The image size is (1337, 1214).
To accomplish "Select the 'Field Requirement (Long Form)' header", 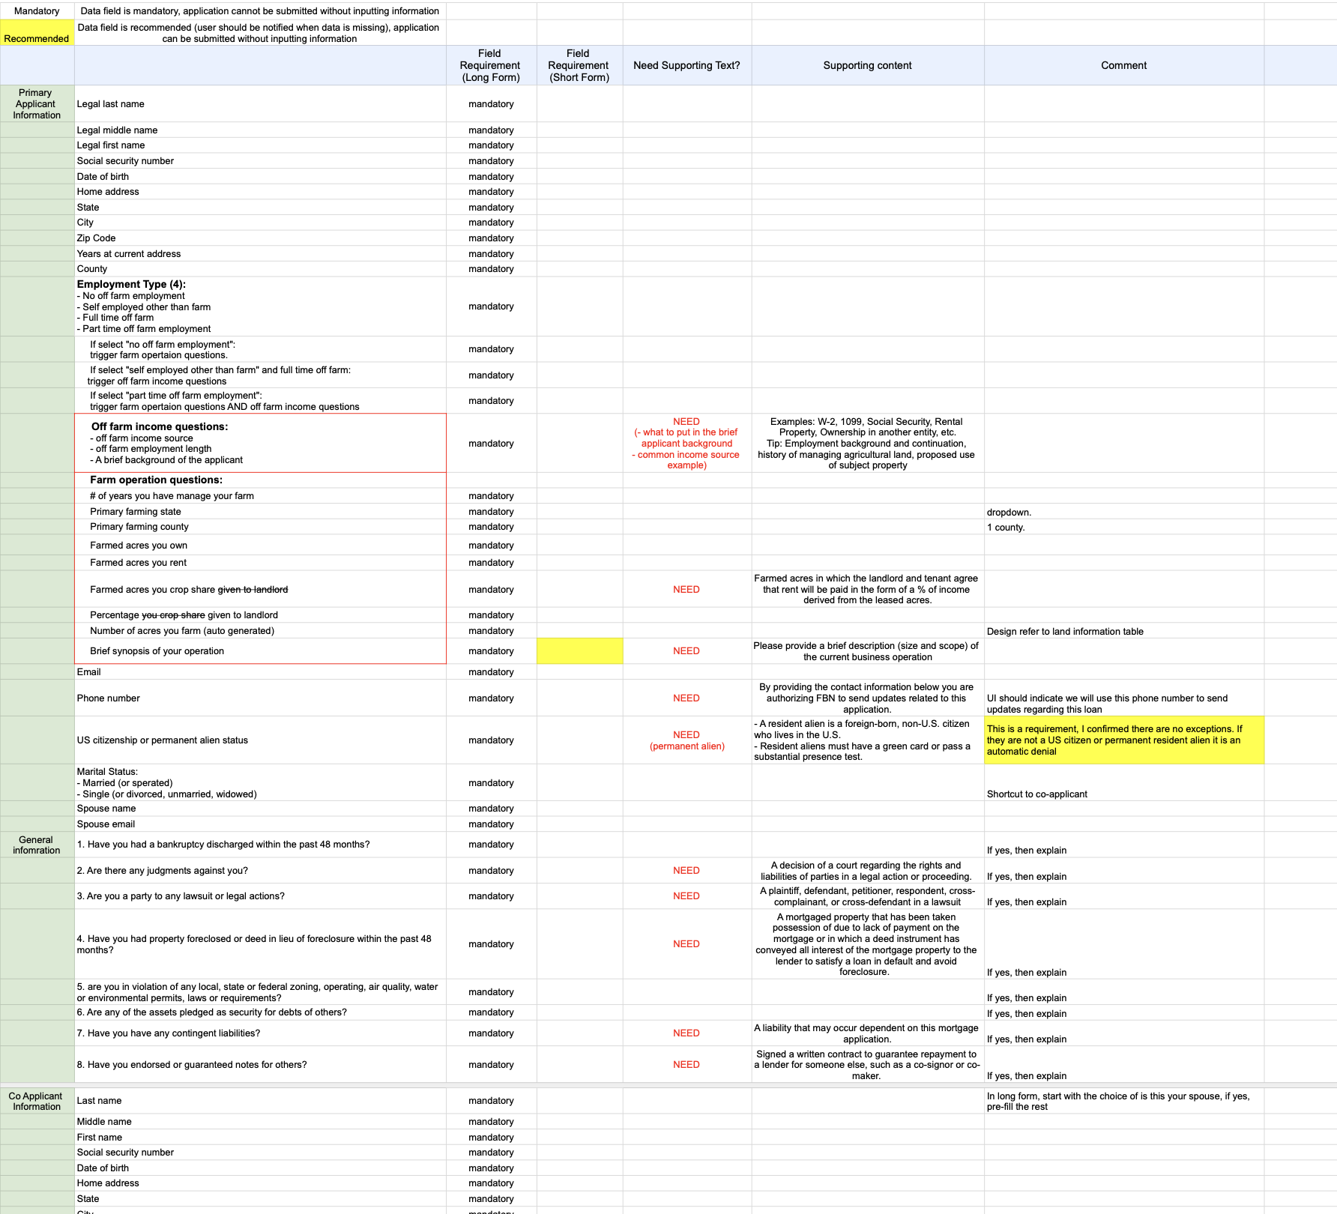I will (491, 65).
